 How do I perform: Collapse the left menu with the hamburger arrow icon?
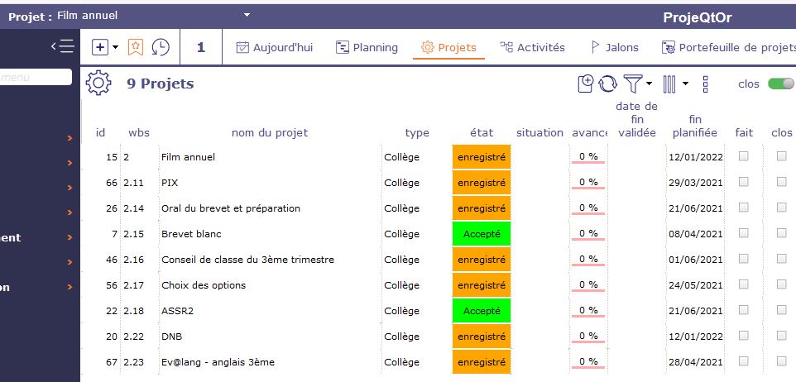[x=62, y=46]
